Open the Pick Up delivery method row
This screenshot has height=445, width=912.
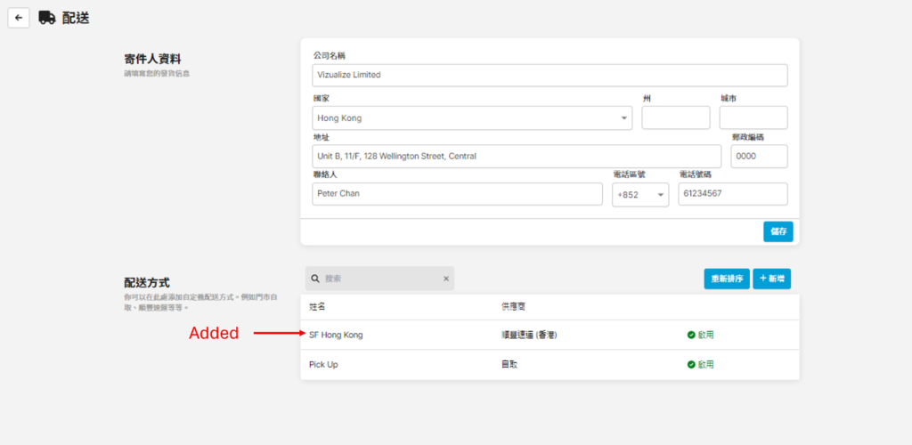coord(324,364)
